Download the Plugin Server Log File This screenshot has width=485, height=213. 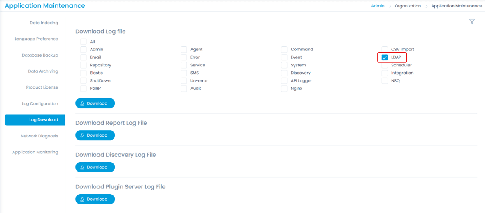95,199
